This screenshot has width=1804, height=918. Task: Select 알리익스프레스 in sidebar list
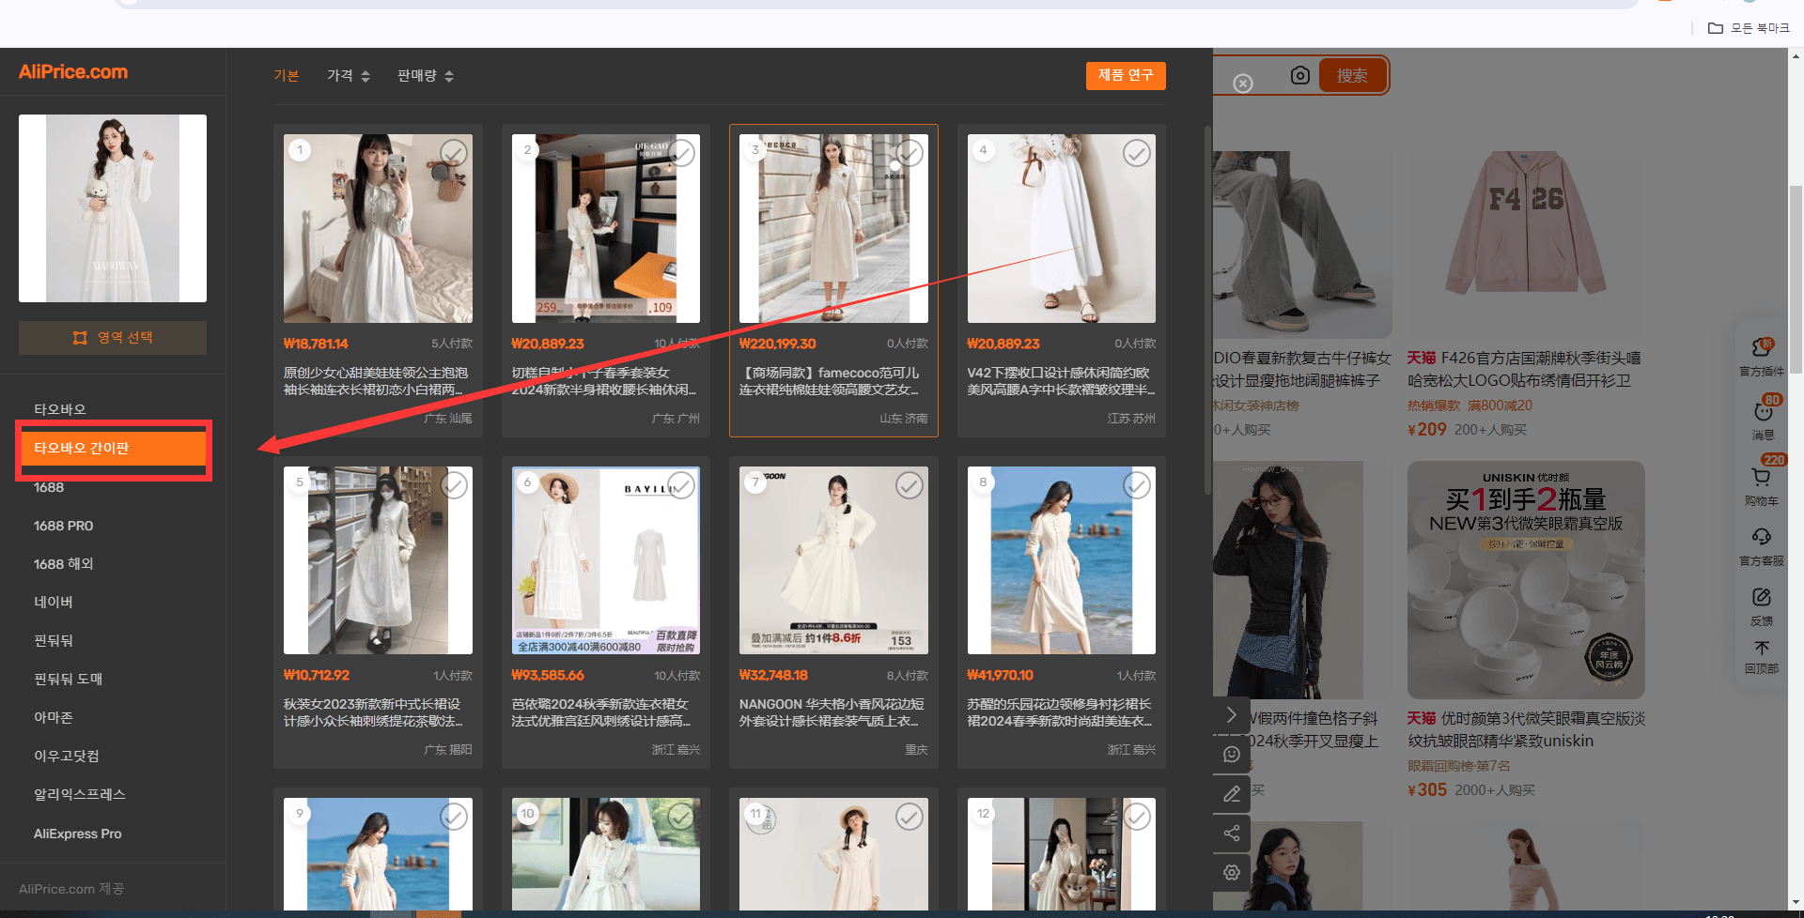pos(80,794)
